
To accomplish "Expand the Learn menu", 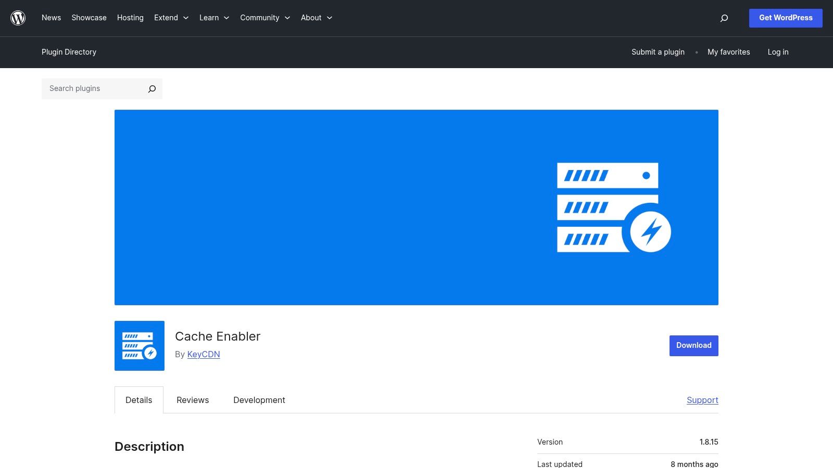I will click(x=214, y=18).
